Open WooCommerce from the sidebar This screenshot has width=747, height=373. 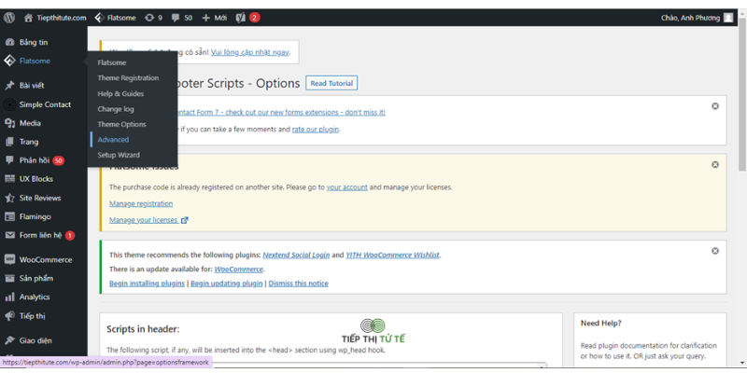44,260
